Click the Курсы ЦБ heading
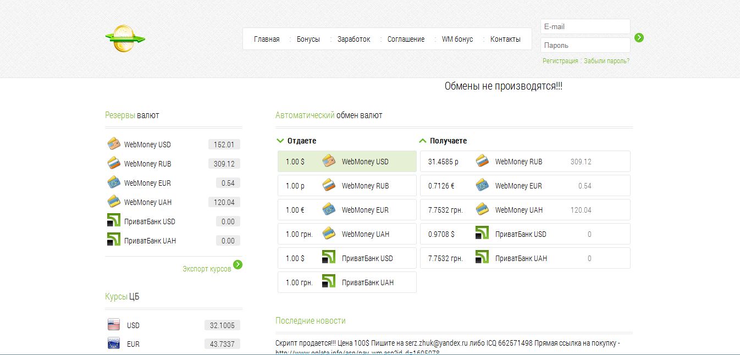The image size is (740, 355). tap(122, 297)
